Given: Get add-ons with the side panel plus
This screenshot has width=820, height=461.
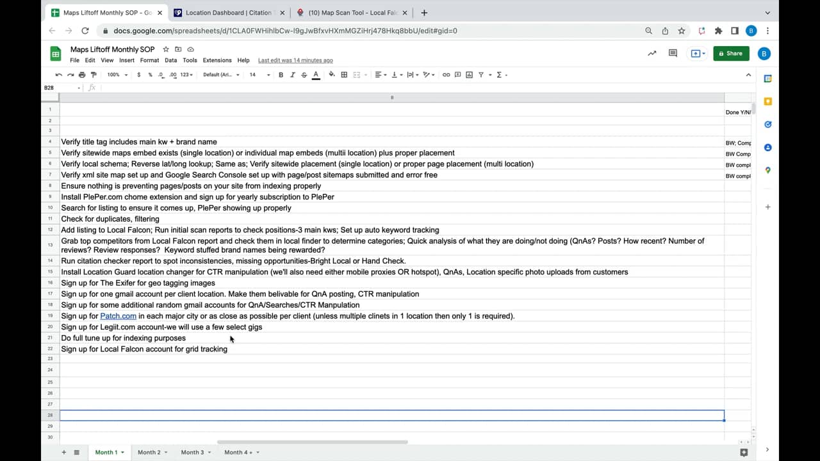Looking at the screenshot, I should pyautogui.click(x=767, y=207).
